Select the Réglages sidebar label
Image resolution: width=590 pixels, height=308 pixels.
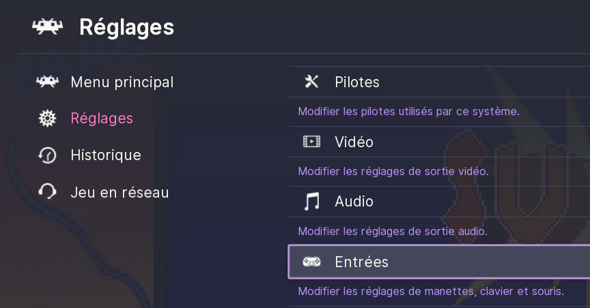pos(102,119)
